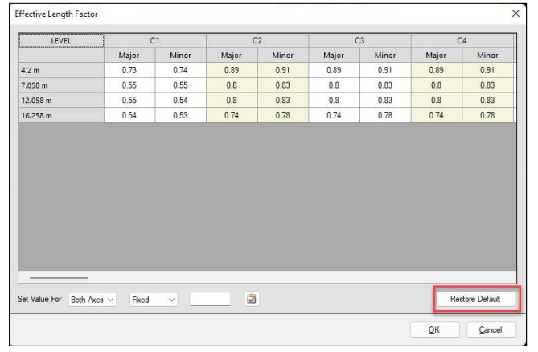Click the Restore Default button

(x=475, y=299)
